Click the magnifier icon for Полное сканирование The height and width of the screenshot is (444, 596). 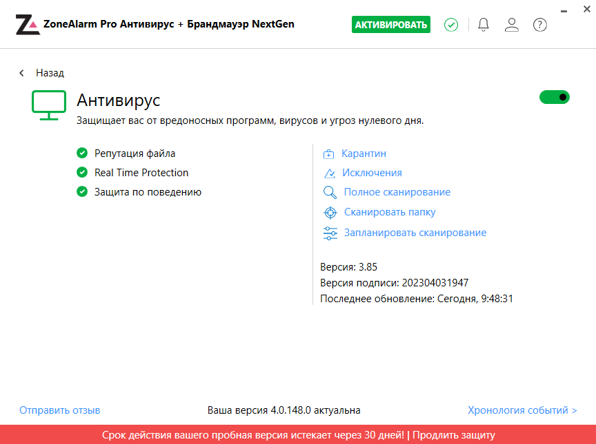pyautogui.click(x=330, y=193)
